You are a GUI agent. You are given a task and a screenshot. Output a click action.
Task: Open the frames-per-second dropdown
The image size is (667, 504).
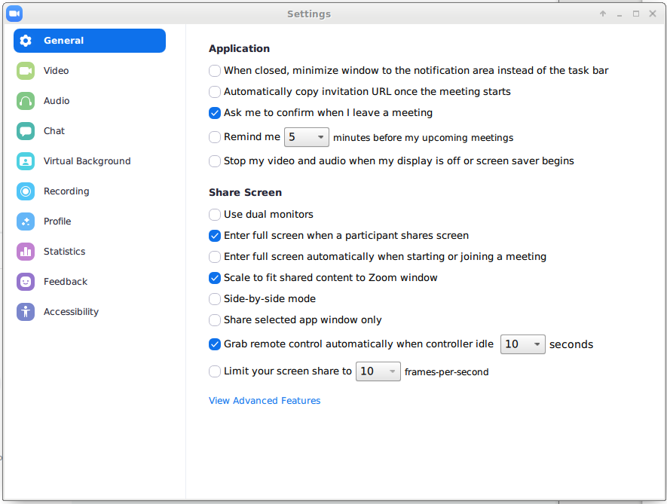(378, 371)
